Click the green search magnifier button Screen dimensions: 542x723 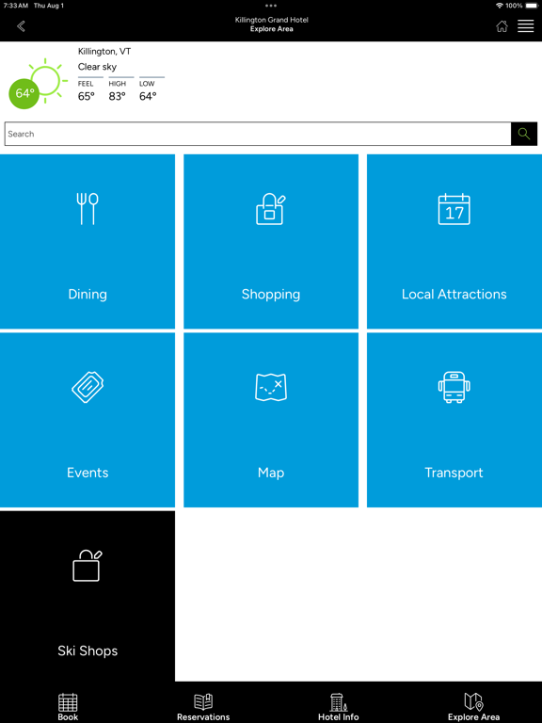point(524,134)
